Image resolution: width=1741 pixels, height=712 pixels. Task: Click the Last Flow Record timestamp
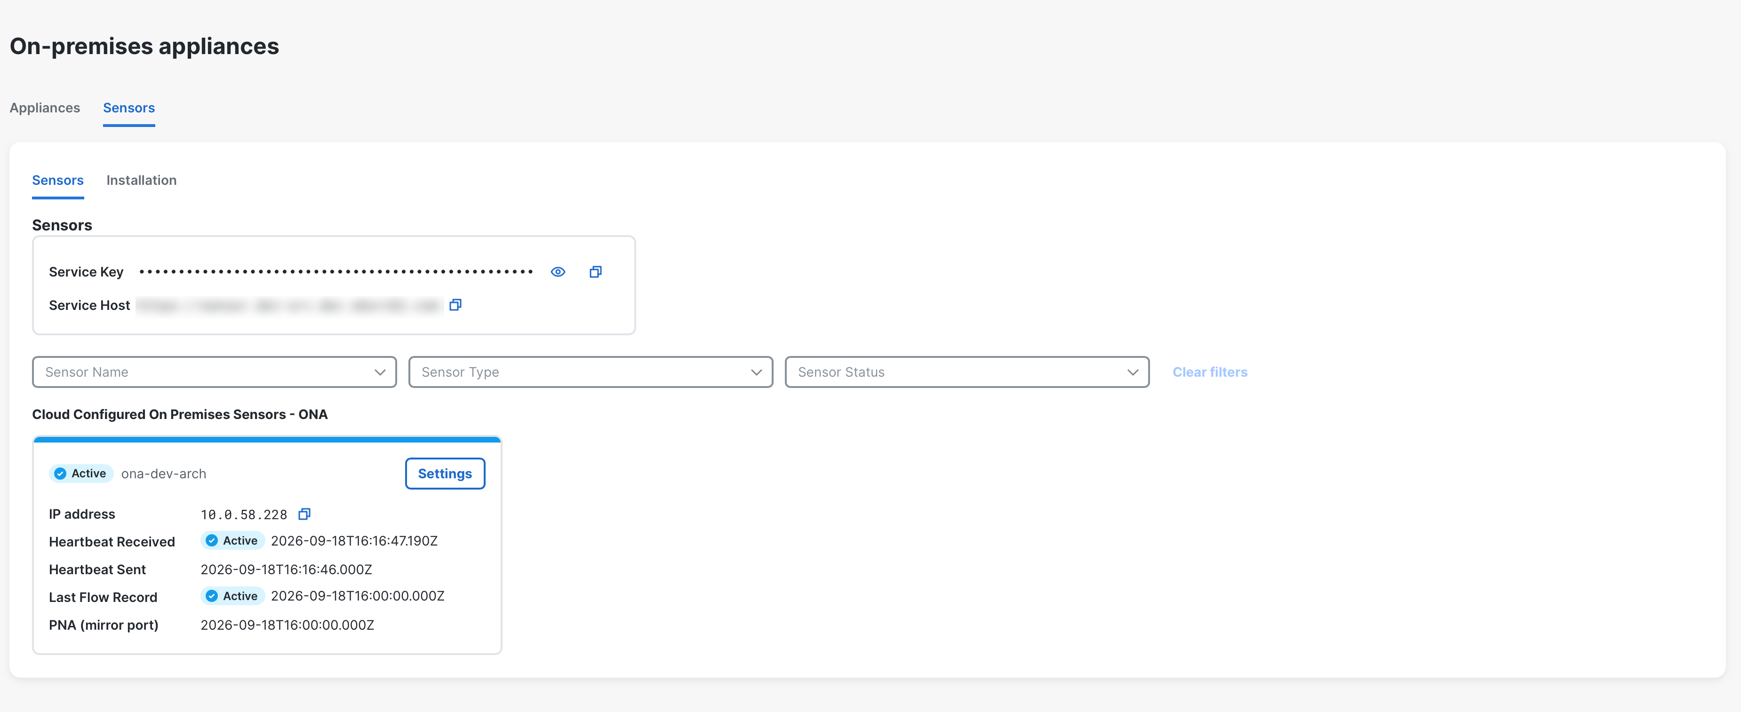358,596
